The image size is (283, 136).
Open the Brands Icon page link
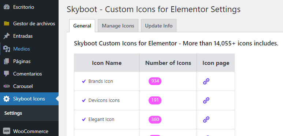(x=206, y=81)
